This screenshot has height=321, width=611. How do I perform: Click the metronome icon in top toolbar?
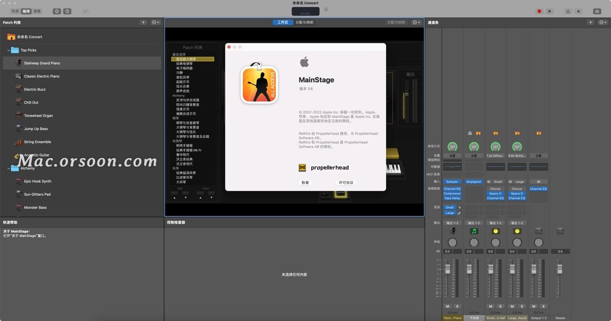[x=568, y=11]
